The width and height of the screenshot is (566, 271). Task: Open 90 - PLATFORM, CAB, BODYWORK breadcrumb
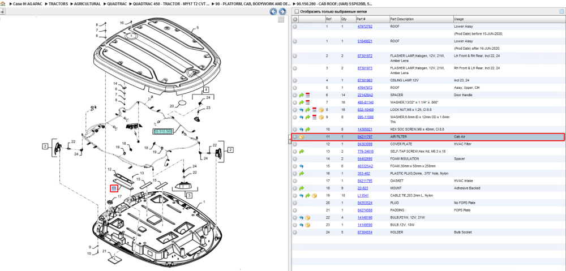click(252, 3)
